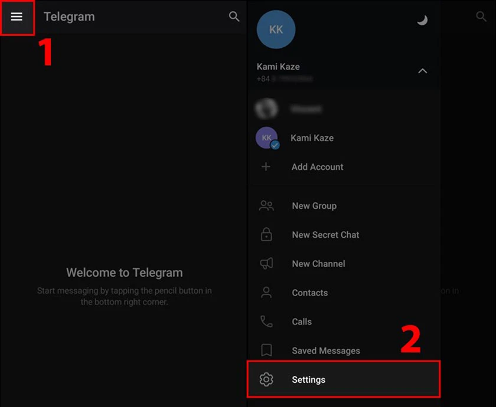The width and height of the screenshot is (496, 407).
Task: Click the New Group people icon
Action: [266, 206]
